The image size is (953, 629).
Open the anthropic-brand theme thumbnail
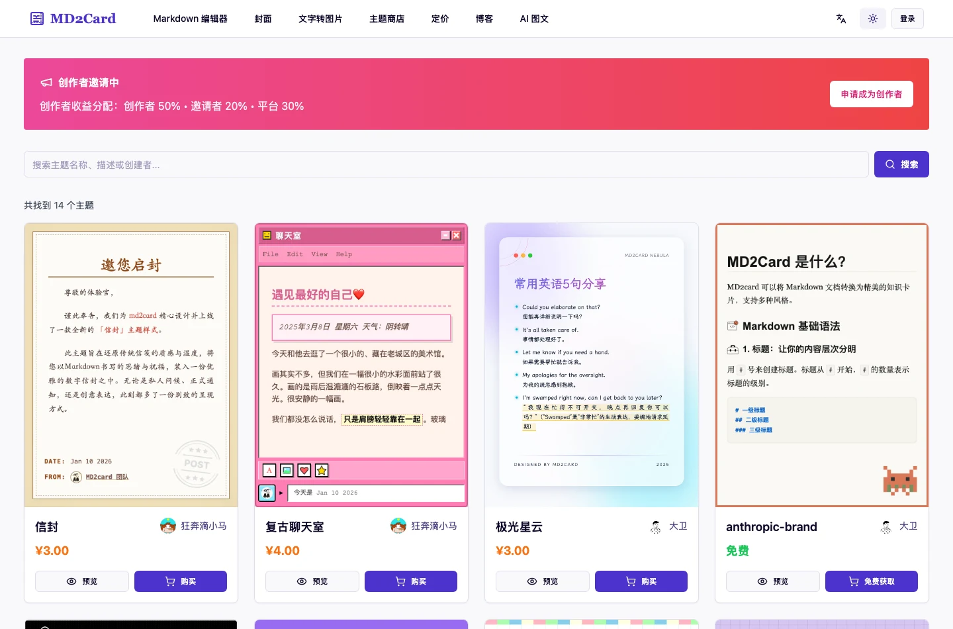(822, 365)
